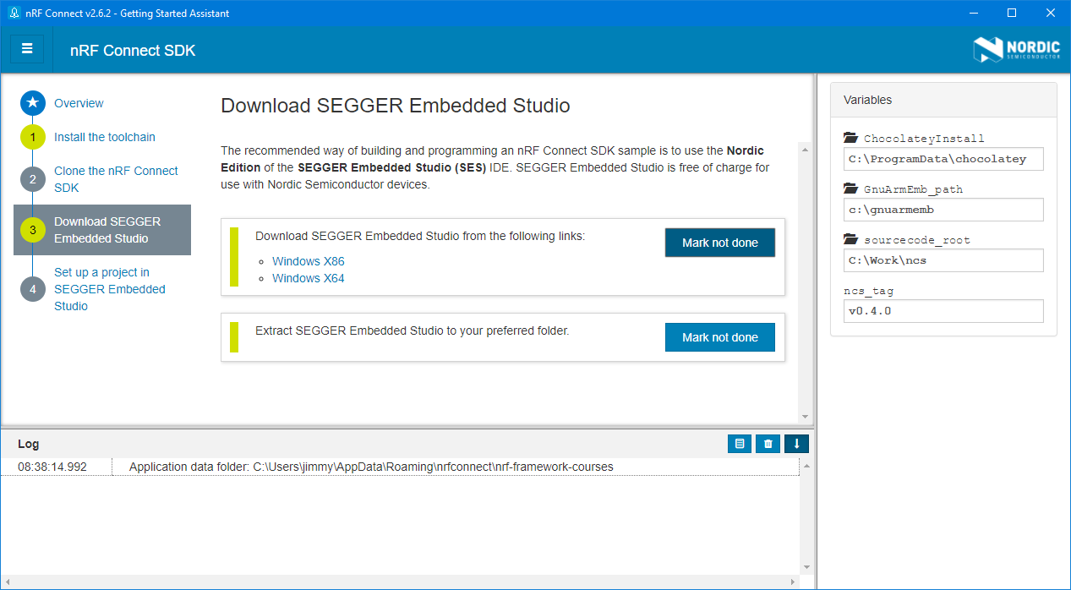Go to Install the toolchain step
1071x590 pixels.
104,137
